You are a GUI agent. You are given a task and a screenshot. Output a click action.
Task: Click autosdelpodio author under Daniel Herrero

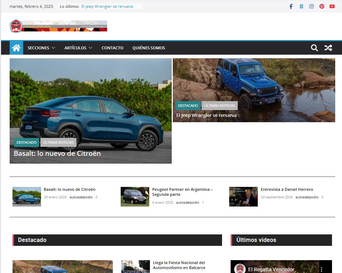307,197
